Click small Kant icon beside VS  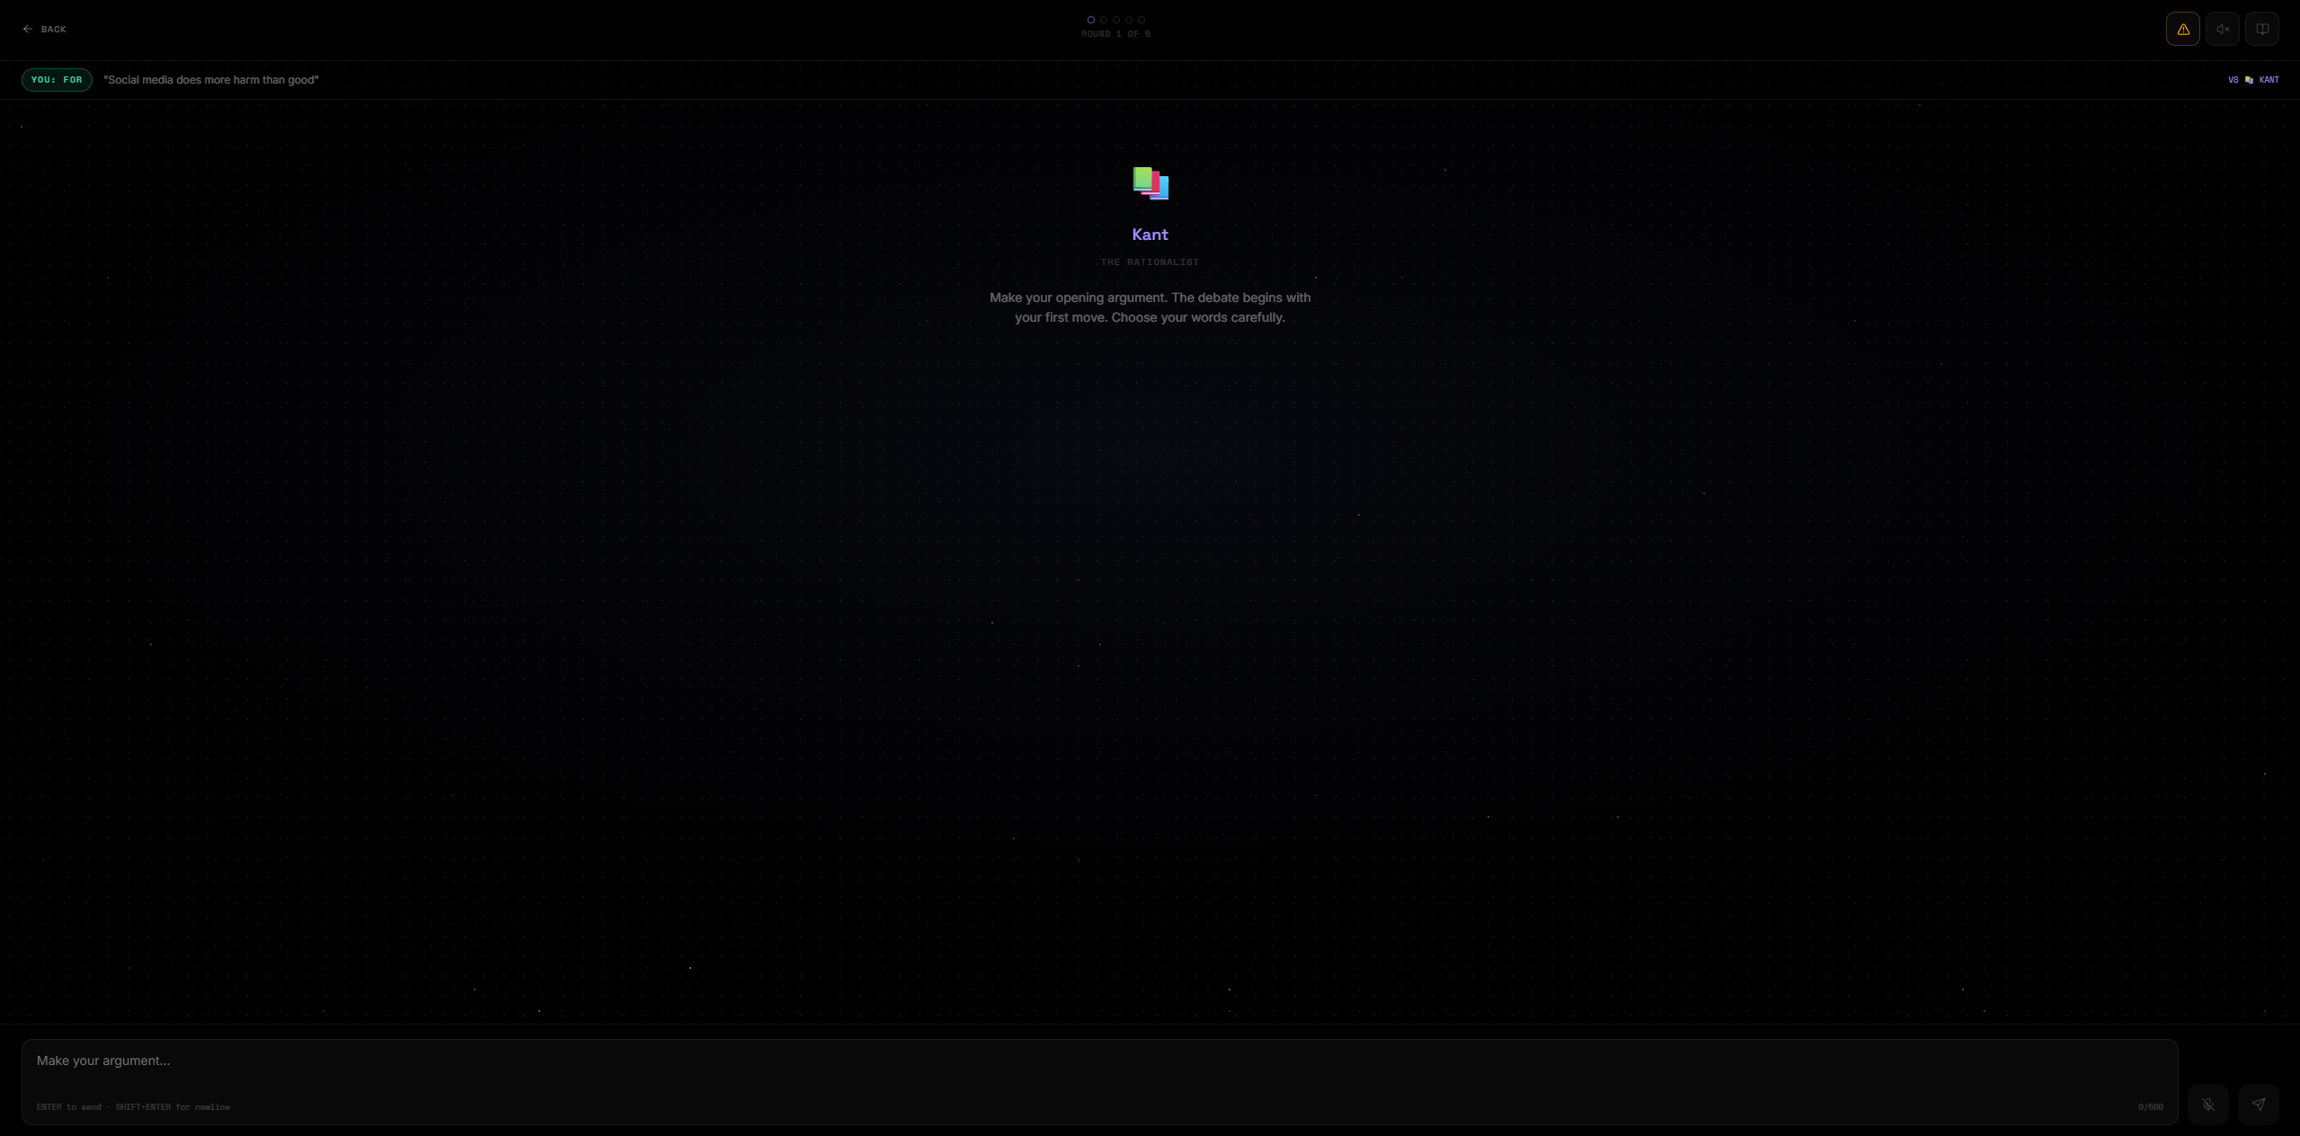2249,80
